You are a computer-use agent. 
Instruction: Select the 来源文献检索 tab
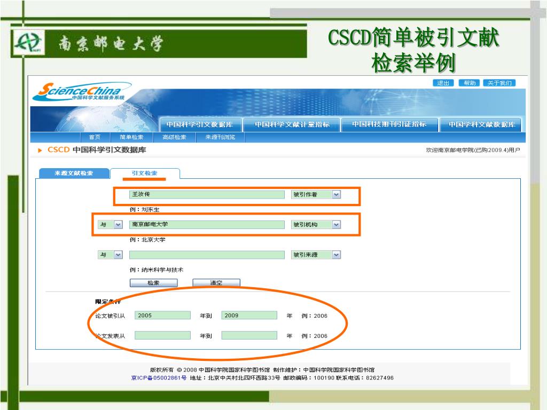(x=74, y=174)
